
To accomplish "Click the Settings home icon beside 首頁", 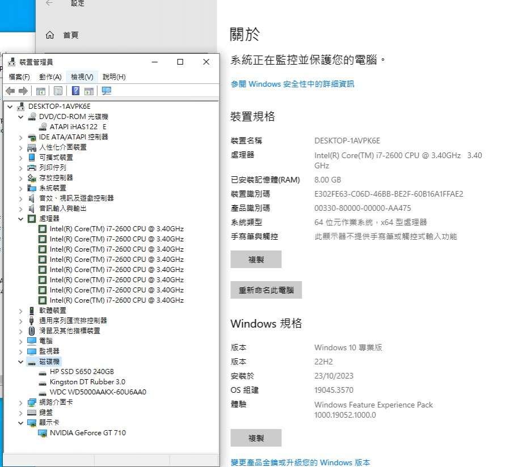I will click(x=50, y=35).
